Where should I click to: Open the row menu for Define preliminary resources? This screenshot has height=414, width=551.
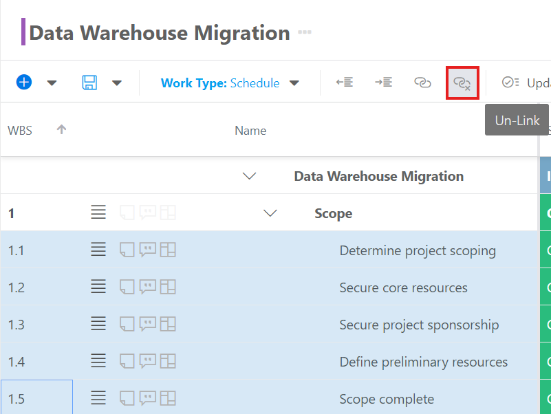pyautogui.click(x=98, y=361)
